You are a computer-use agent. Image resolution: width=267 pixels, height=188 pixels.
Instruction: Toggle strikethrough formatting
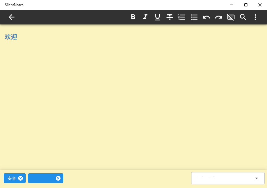(x=170, y=17)
